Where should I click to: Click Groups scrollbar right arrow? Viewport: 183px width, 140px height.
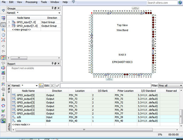(59, 58)
